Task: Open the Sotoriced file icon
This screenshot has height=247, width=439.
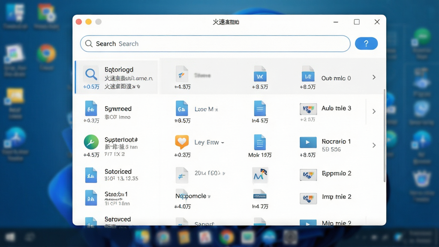Action: (x=91, y=175)
